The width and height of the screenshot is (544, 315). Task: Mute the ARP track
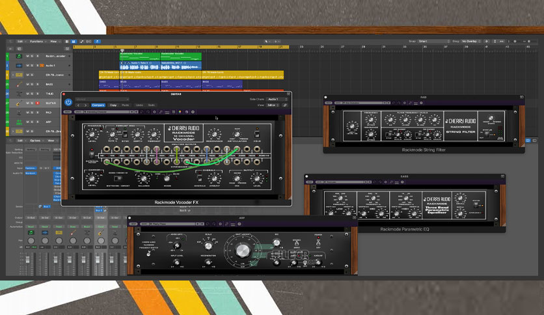28,122
